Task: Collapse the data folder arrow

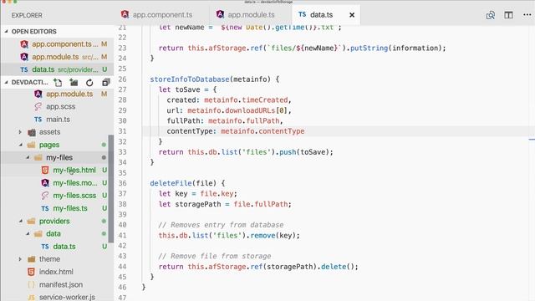Action: pos(28,234)
